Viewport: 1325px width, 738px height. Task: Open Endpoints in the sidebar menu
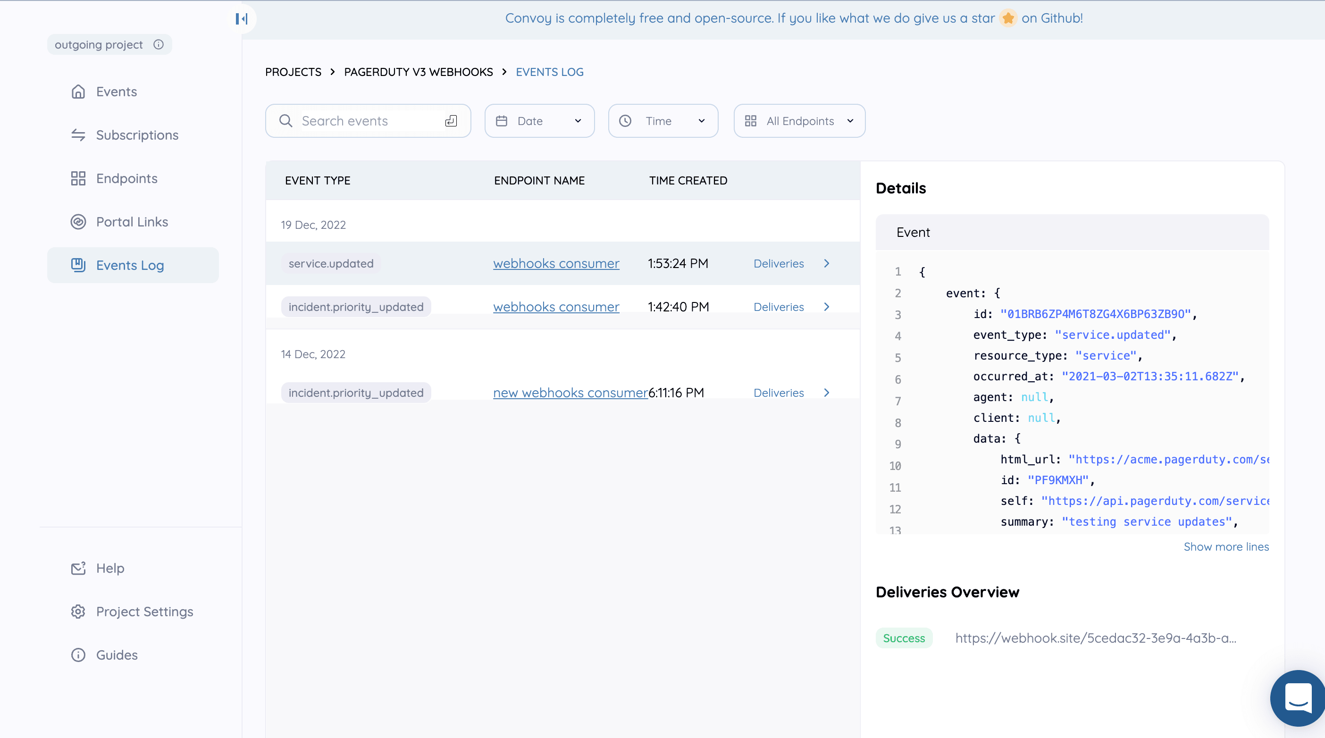126,178
